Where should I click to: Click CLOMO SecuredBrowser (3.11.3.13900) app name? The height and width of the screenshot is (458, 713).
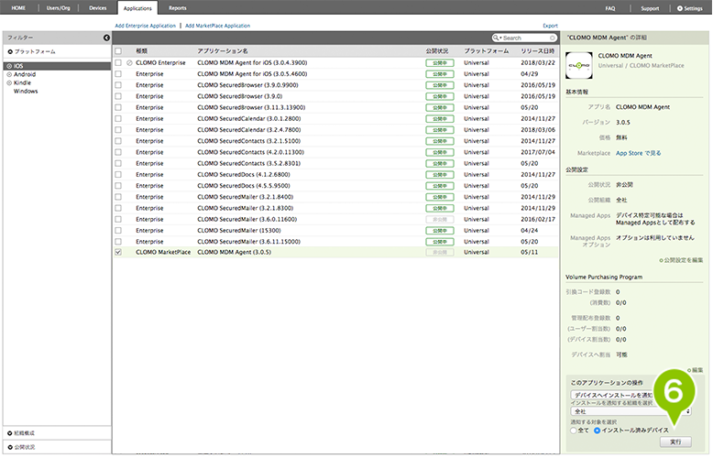tap(251, 107)
